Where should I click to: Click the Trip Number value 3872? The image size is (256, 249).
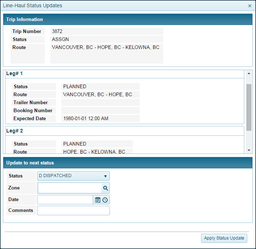(x=106, y=32)
